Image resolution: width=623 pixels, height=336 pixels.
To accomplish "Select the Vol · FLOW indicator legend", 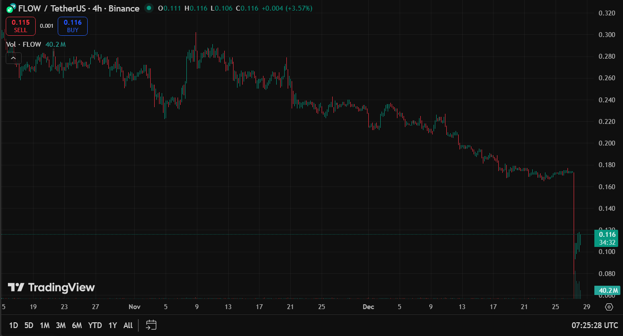I will point(24,44).
